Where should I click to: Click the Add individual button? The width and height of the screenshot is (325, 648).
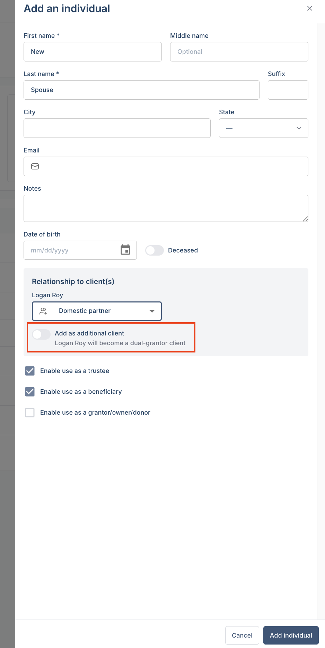(291, 635)
